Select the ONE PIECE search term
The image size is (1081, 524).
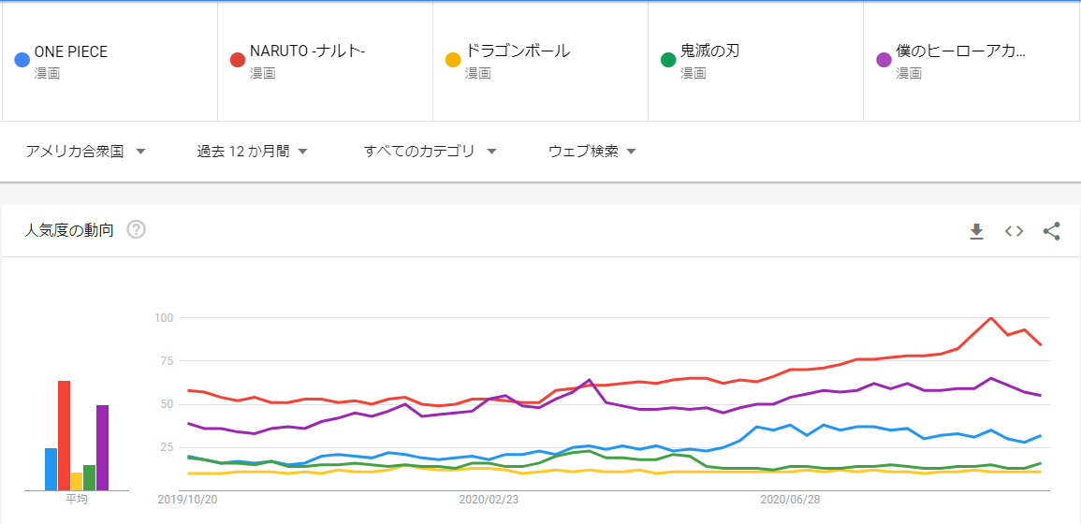point(71,51)
